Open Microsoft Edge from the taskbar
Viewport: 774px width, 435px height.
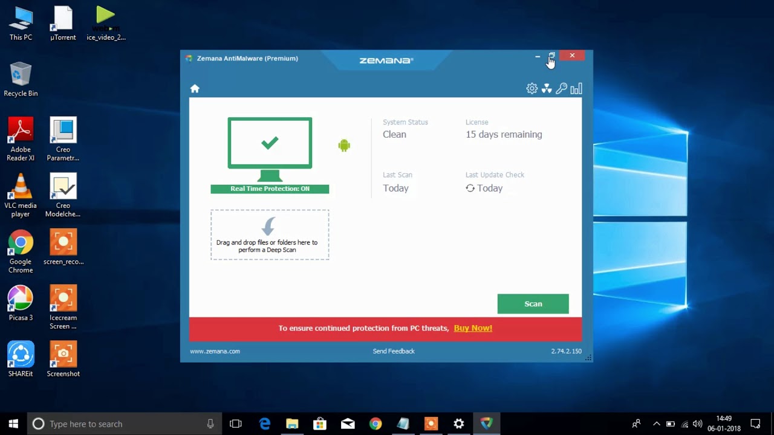point(265,424)
